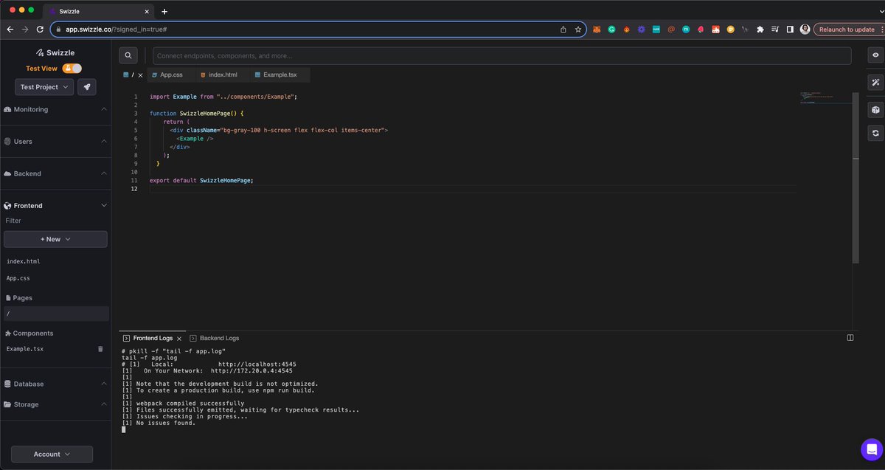Delete Example.tsx using the trash icon

coord(100,348)
